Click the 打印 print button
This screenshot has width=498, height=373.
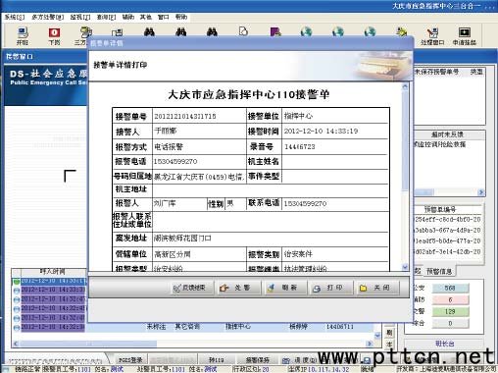pos(330,288)
